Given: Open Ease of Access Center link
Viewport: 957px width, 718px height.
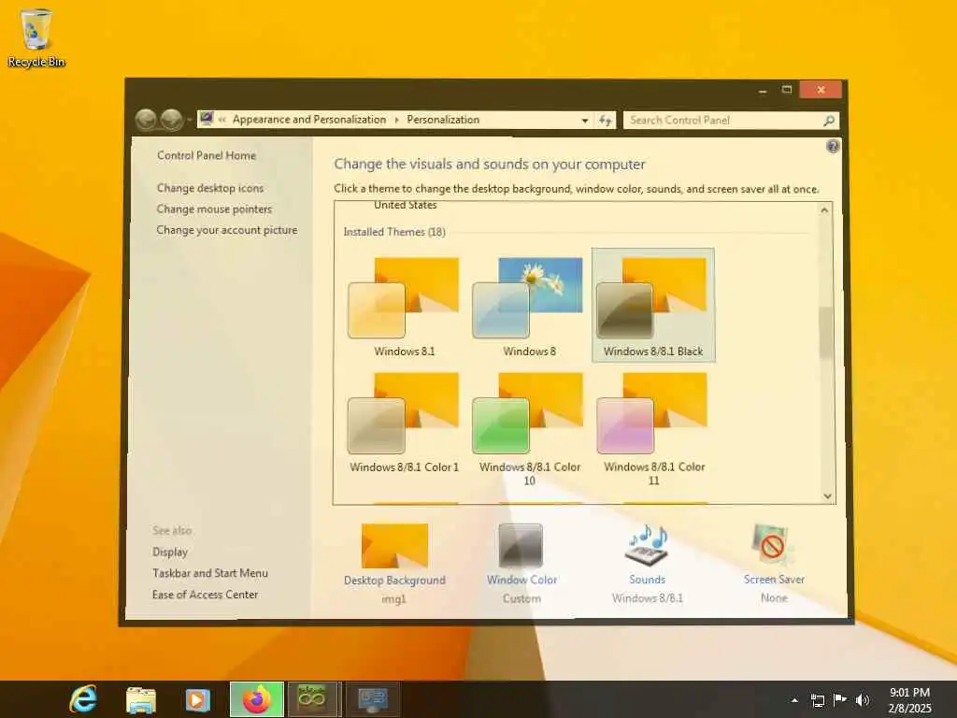Looking at the screenshot, I should point(205,595).
